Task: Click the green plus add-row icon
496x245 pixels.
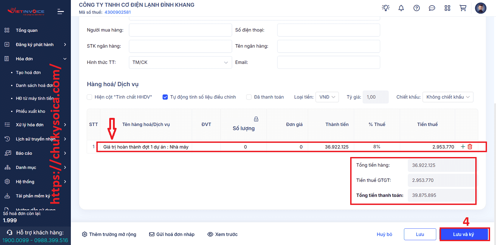Action: tap(463, 147)
